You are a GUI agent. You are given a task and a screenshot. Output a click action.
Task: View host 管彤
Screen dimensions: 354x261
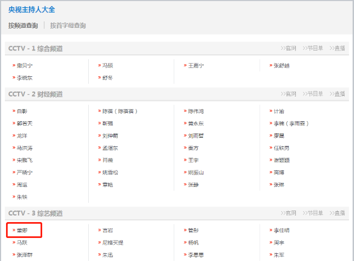click(x=193, y=230)
